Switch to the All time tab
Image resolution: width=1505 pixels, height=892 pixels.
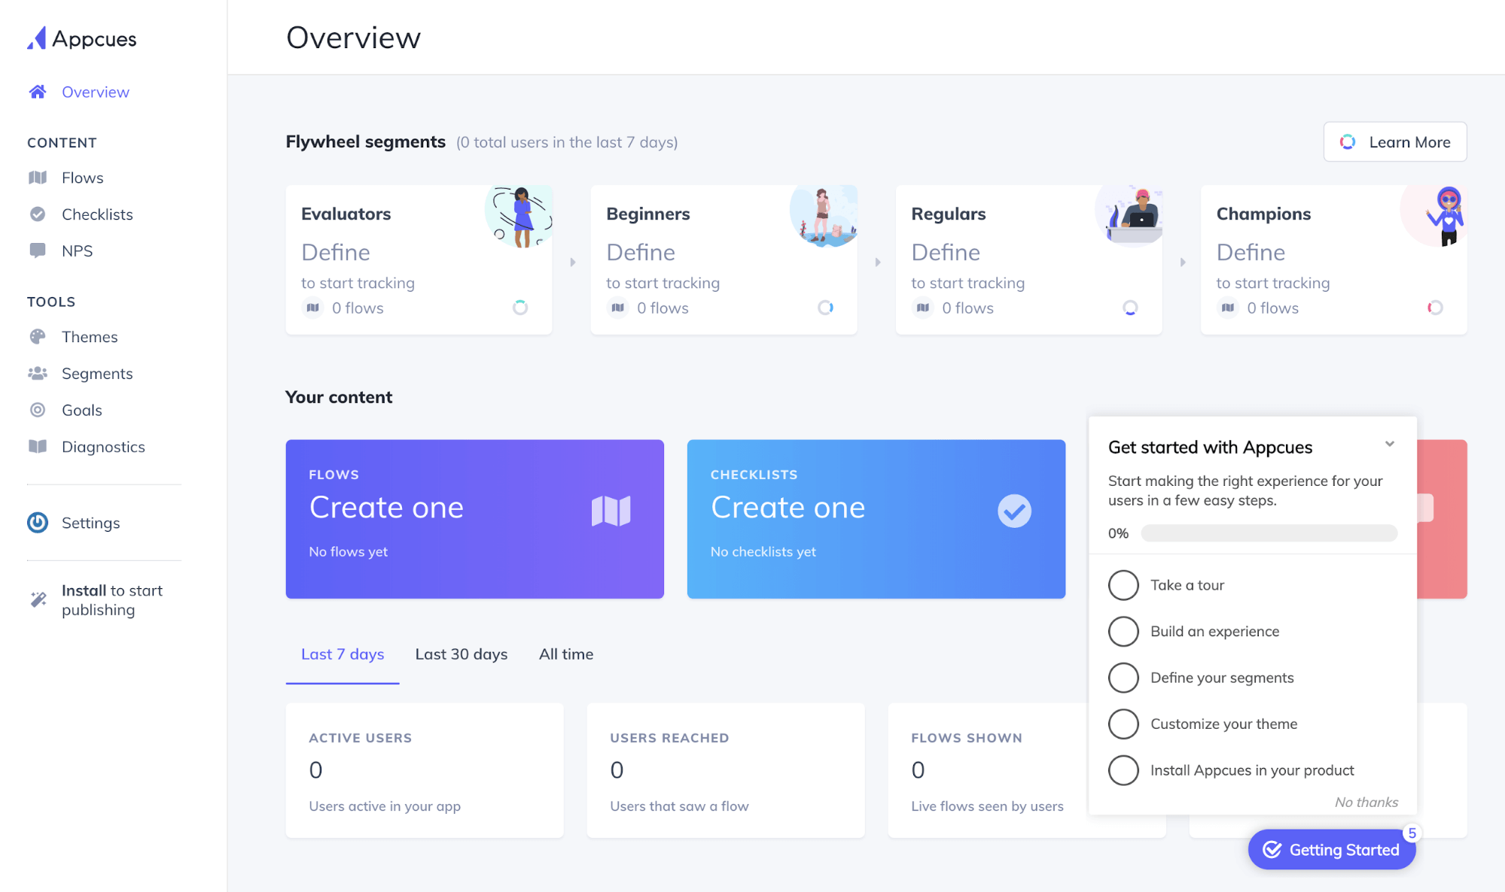566,654
